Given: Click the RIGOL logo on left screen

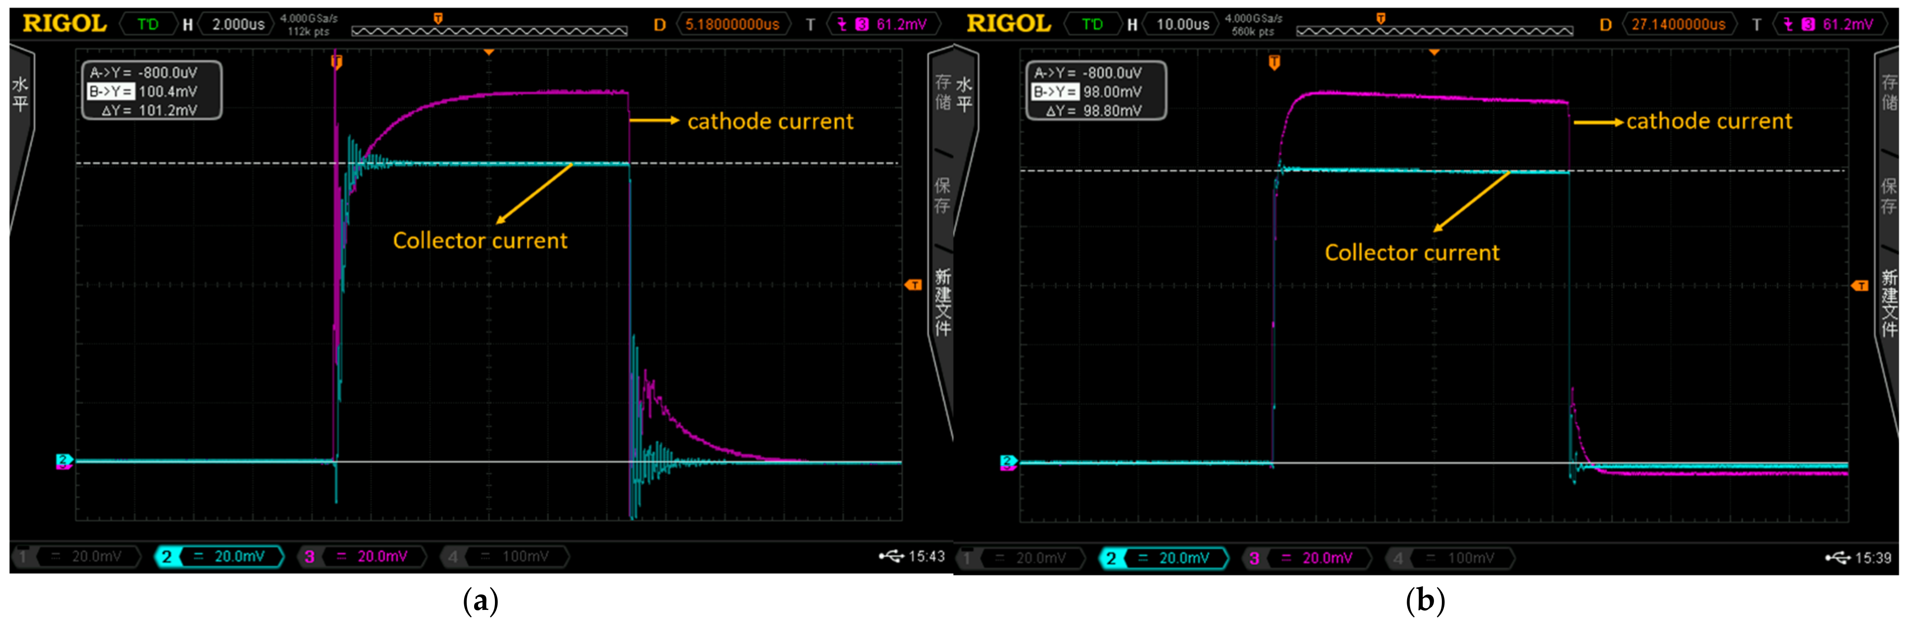Looking at the screenshot, I should [x=65, y=24].
